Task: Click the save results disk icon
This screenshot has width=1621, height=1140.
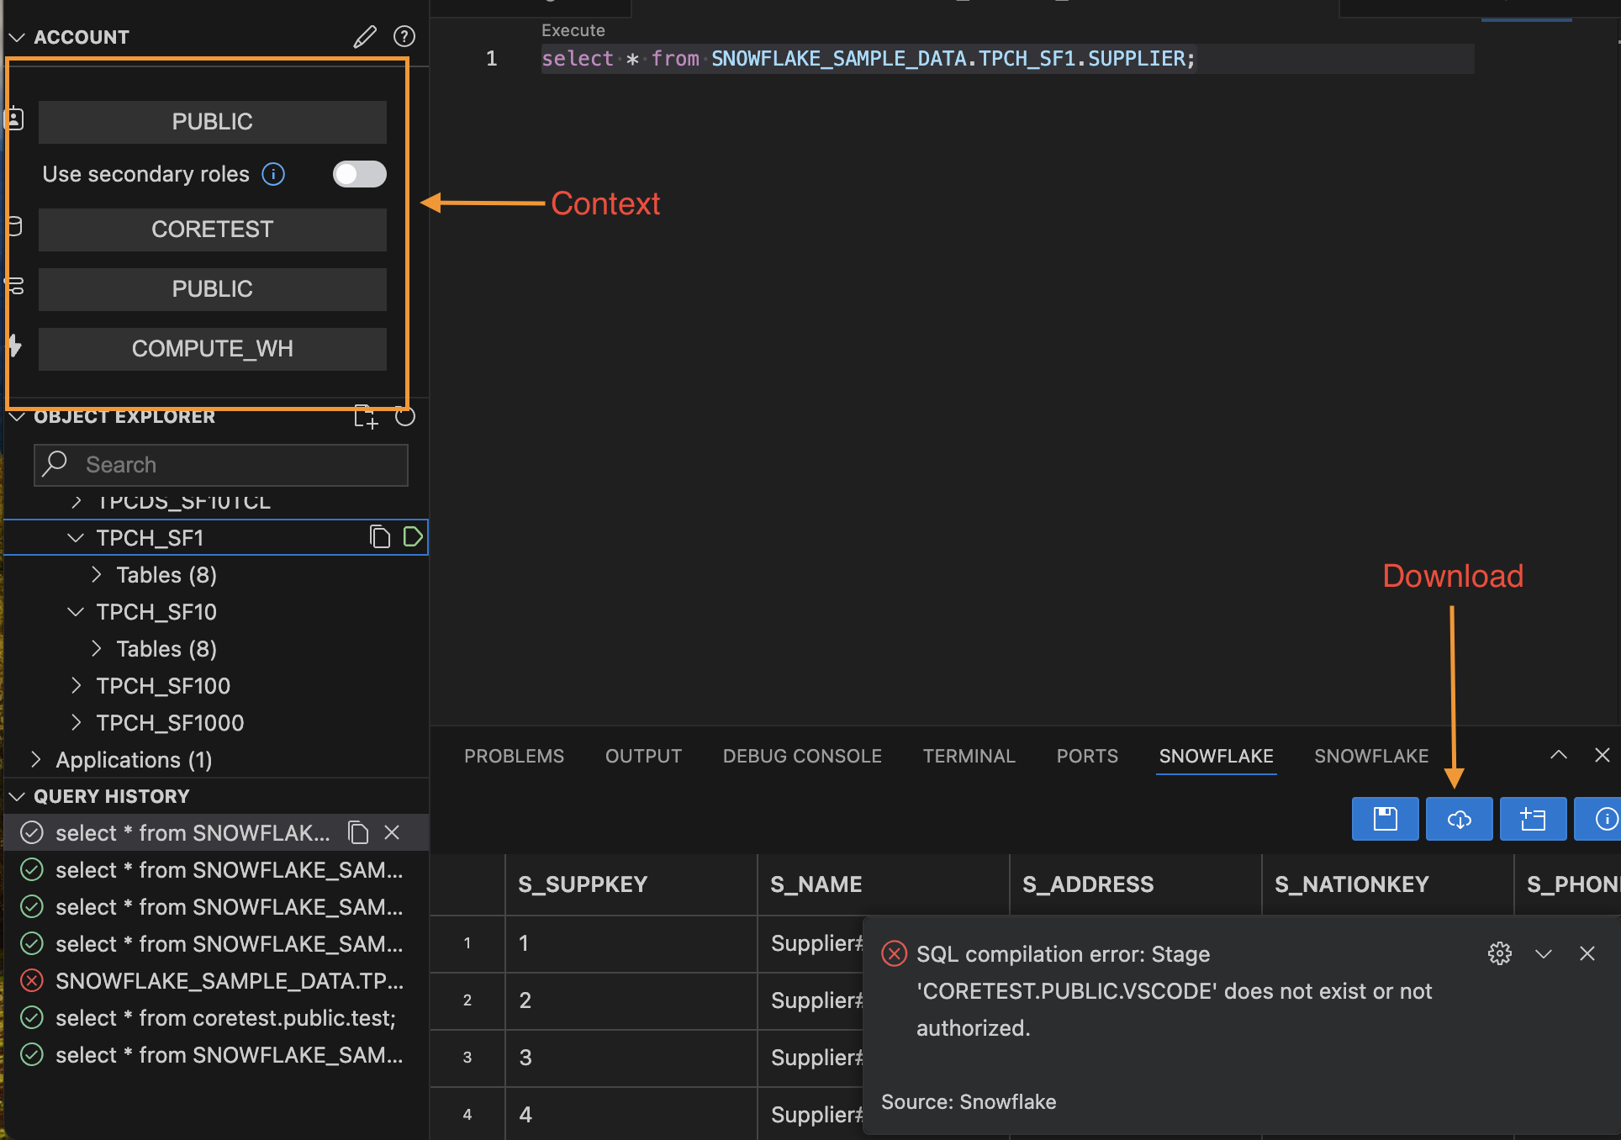Action: (x=1385, y=819)
